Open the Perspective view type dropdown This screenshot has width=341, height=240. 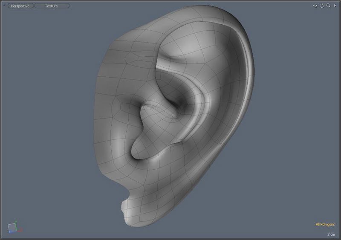(x=20, y=6)
